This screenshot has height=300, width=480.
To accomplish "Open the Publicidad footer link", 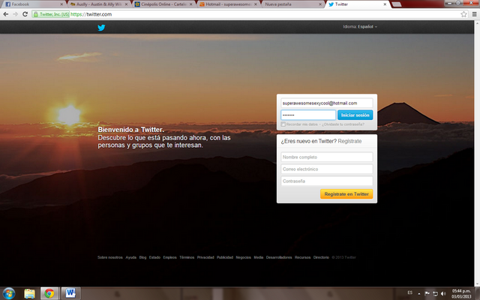I will [x=225, y=257].
